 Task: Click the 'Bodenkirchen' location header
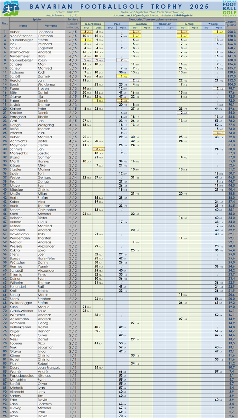(93, 24)
